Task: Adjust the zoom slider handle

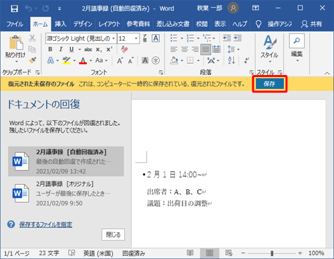Action: 272,253
